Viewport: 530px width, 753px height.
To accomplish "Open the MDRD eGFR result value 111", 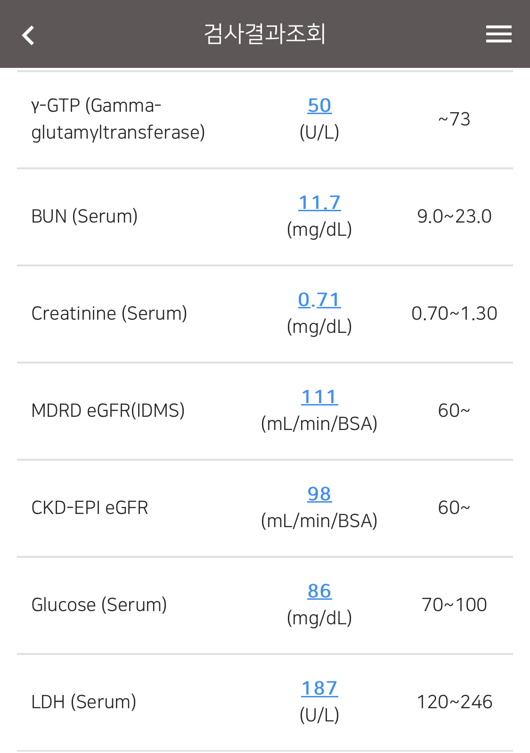I will click(319, 397).
